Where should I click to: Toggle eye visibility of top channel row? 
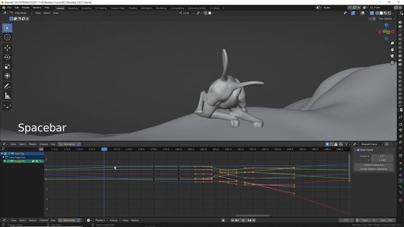13,154
